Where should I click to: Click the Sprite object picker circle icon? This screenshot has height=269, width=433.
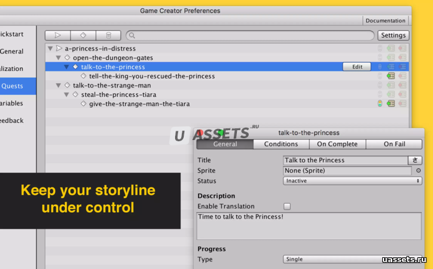(418, 170)
